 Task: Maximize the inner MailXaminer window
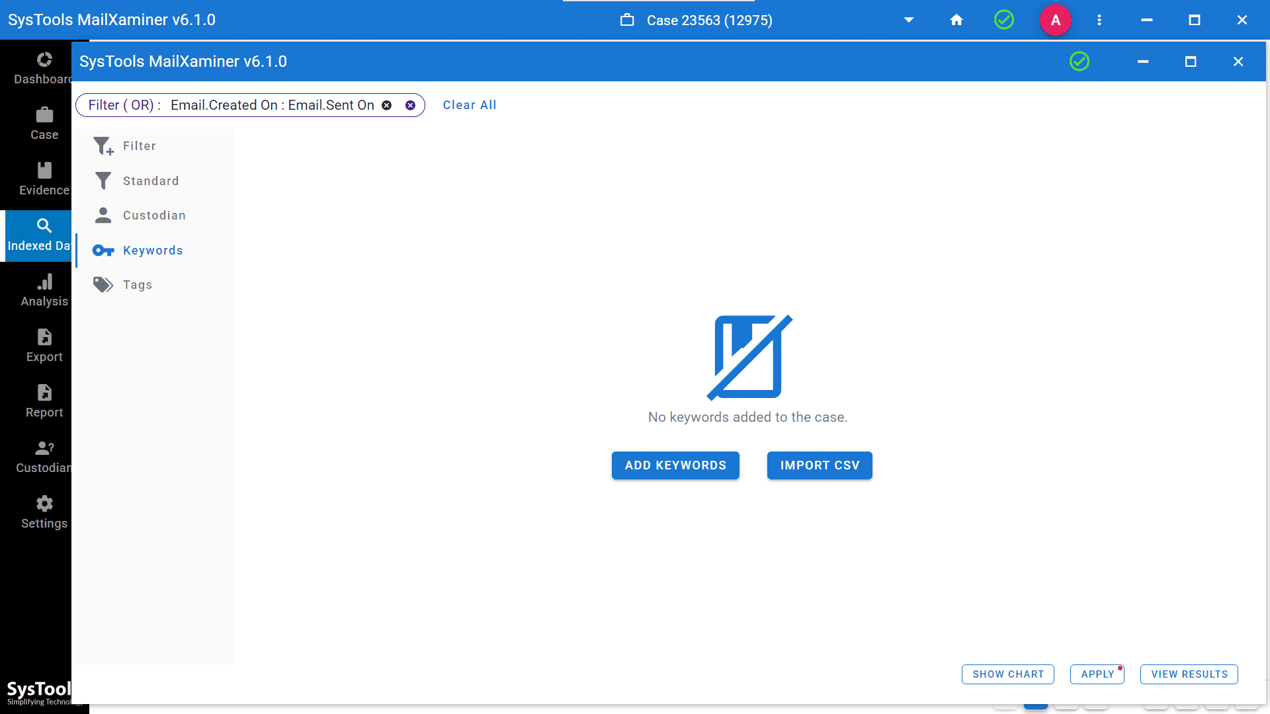click(x=1191, y=61)
